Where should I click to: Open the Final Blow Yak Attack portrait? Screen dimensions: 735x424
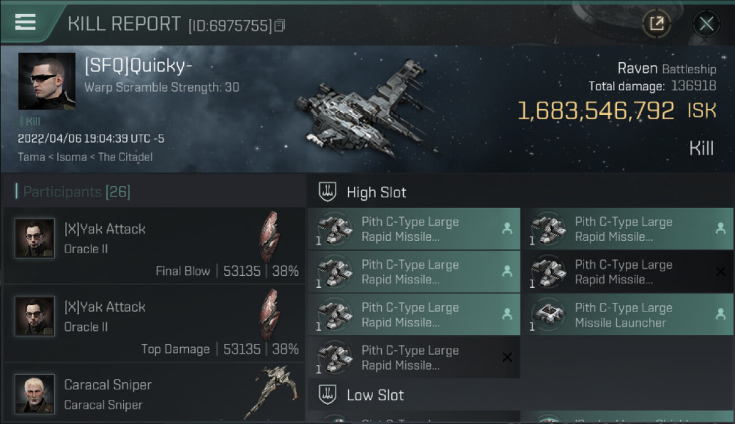35,238
